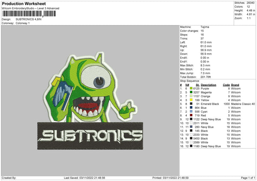
Task: Click the design name SUBTRONICS 4,8IN
Action: 29,19
